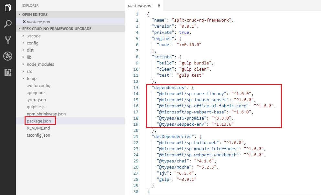
Task: Open the Source Control view icon
Action: click(8, 40)
